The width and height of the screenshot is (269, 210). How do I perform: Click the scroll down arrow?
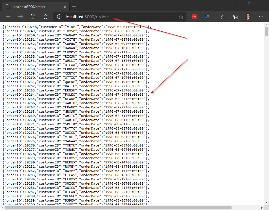(266, 202)
